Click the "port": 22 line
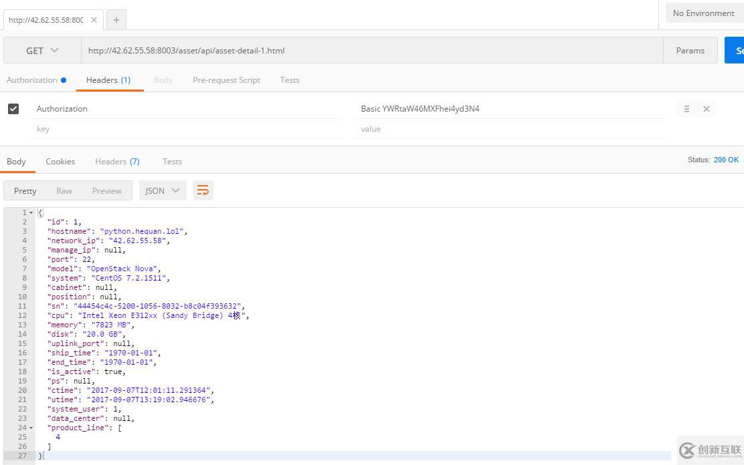The image size is (744, 465). 71,260
